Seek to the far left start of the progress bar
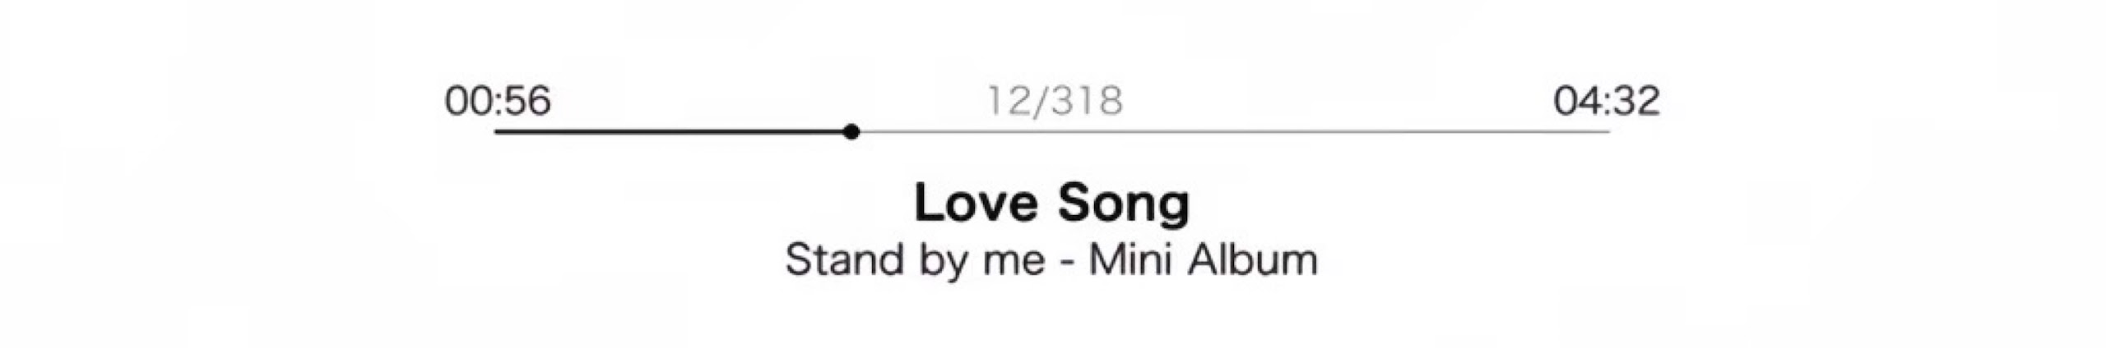 498,131
